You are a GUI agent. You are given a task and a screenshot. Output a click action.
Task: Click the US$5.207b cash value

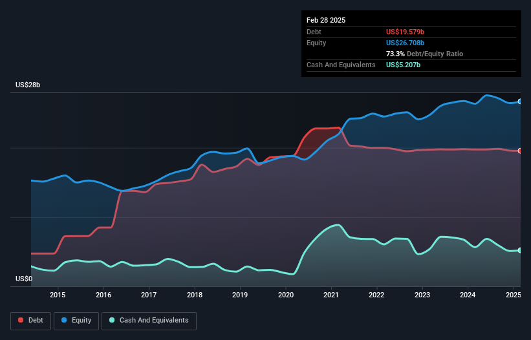(403, 65)
